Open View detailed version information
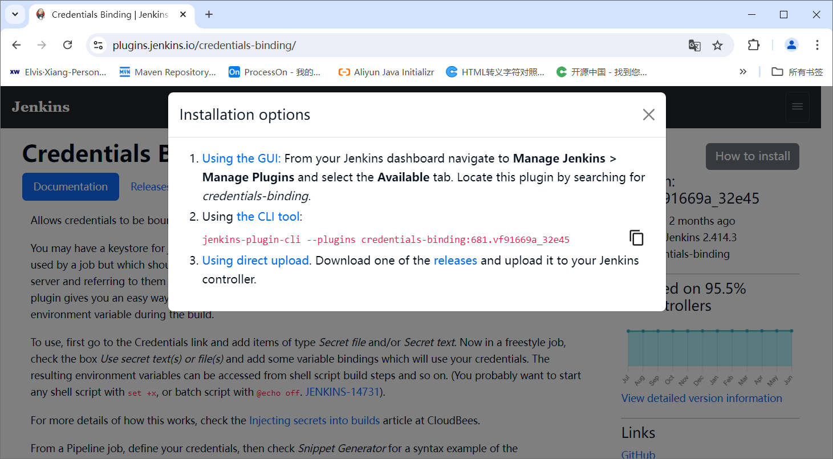Viewport: 833px width, 459px height. pos(702,398)
